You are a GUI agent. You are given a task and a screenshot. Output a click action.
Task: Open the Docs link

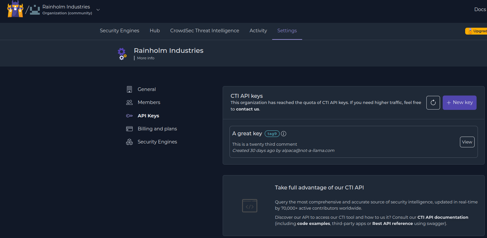click(x=480, y=9)
